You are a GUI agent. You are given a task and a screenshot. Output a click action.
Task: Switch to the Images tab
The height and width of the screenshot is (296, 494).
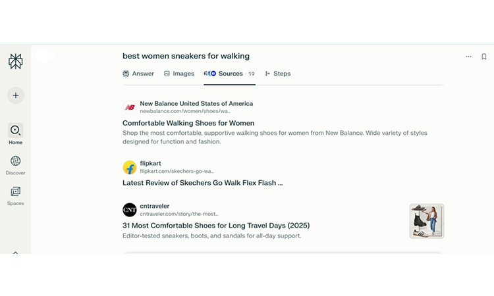178,74
